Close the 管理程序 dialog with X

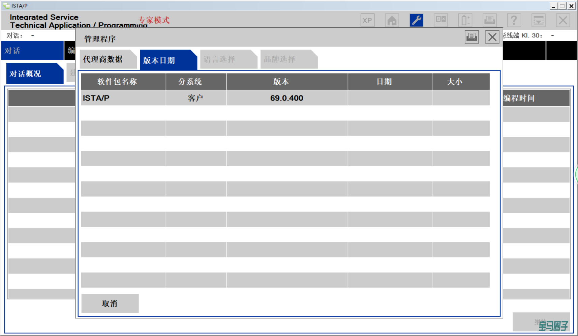pos(492,37)
